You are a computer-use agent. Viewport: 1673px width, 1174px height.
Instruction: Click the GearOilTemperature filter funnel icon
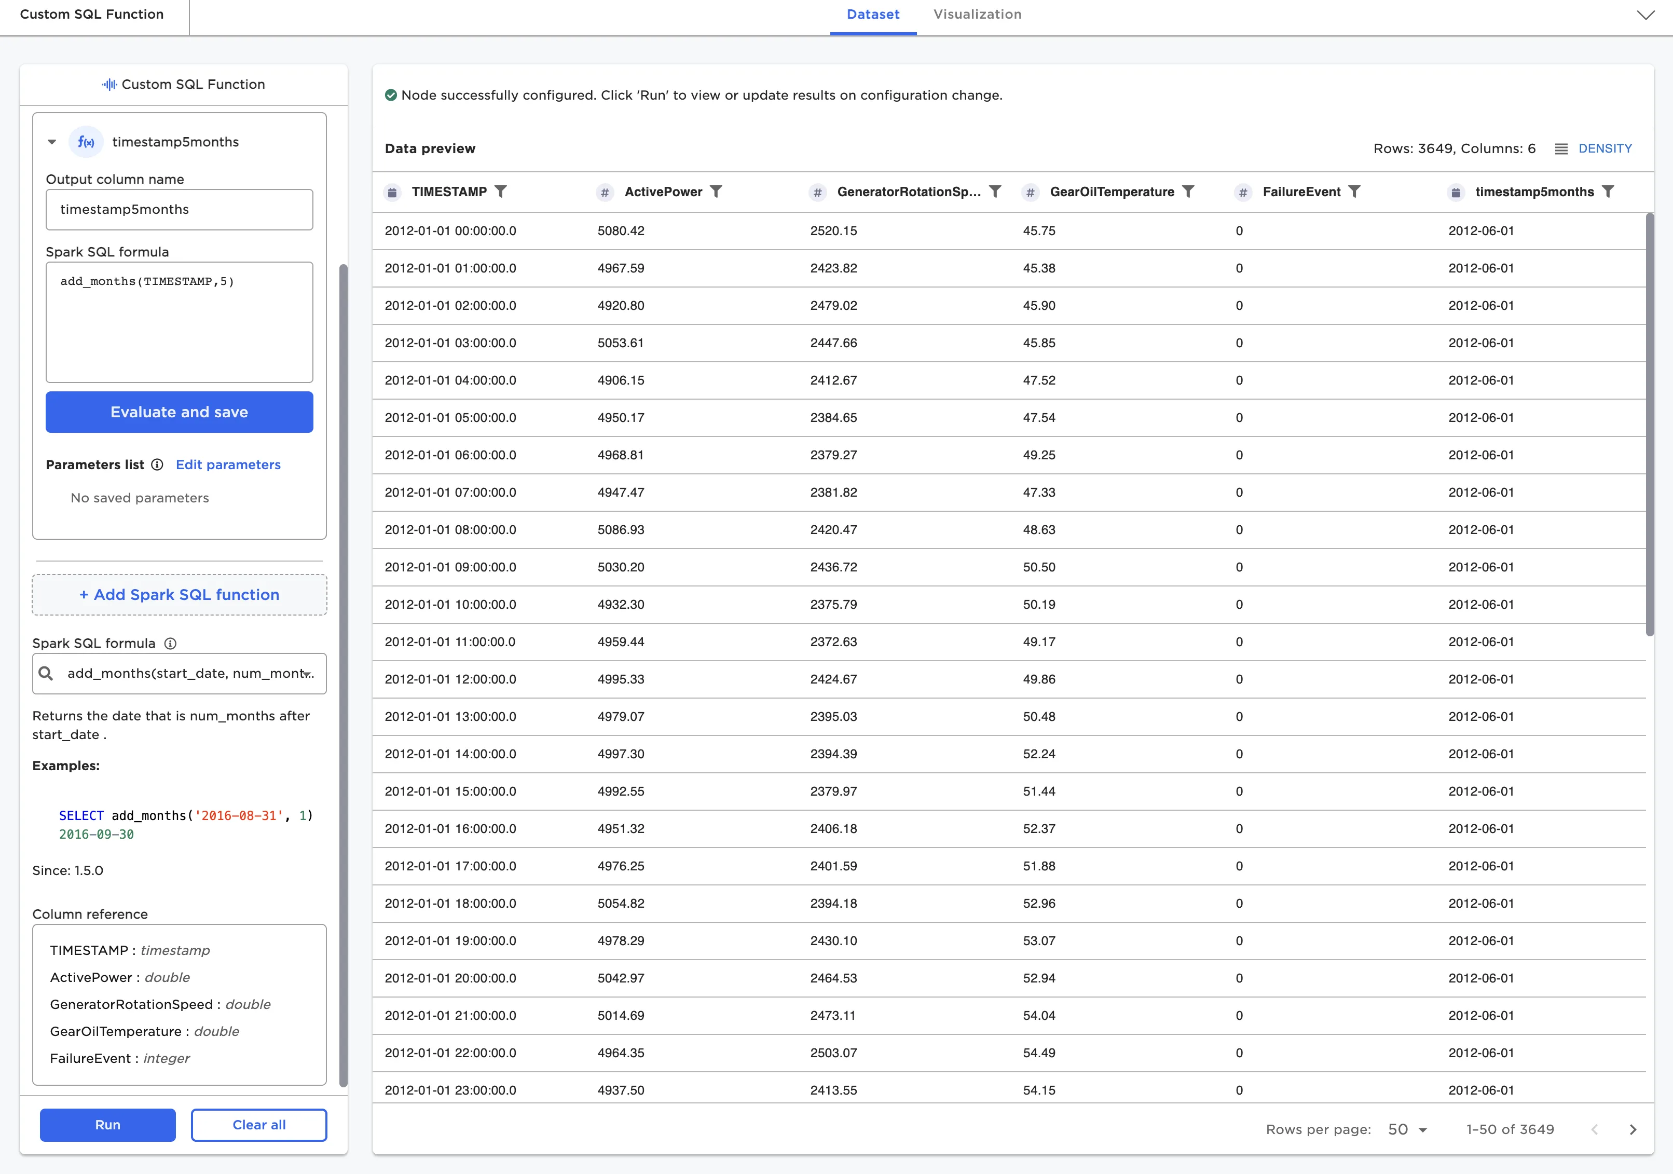1188,192
